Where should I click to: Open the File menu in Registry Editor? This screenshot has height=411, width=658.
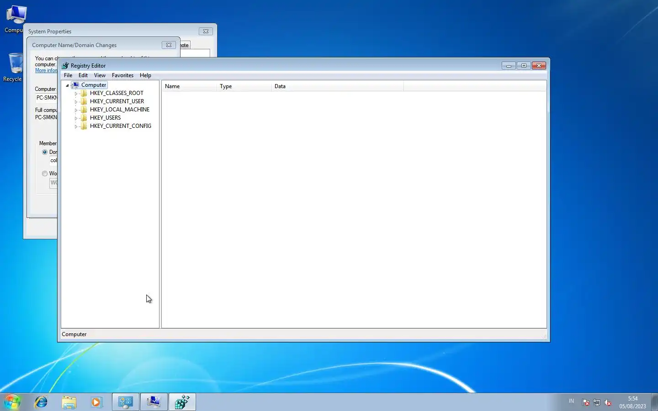tap(68, 75)
